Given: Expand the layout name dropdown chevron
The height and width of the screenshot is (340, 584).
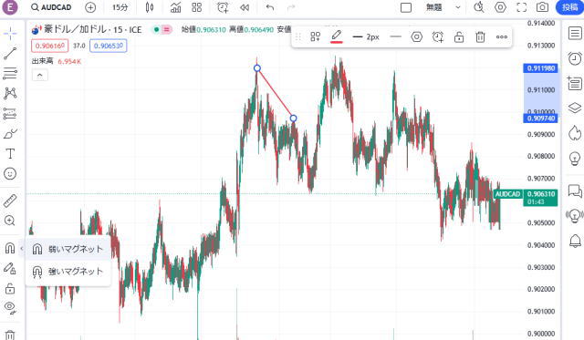Looking at the screenshot, I should point(458,7).
